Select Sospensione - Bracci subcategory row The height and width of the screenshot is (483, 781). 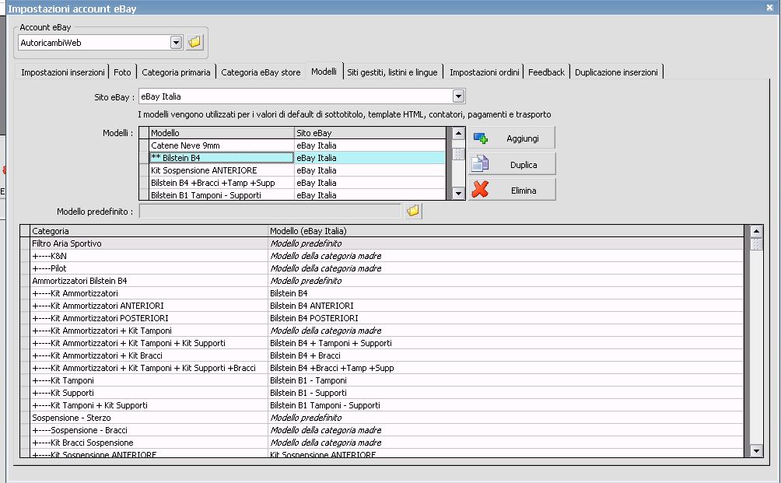click(x=381, y=430)
